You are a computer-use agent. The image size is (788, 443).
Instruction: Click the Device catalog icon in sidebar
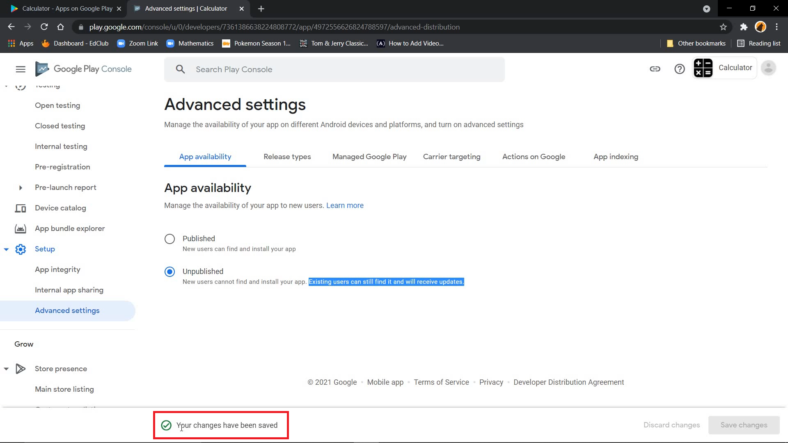[x=21, y=208]
